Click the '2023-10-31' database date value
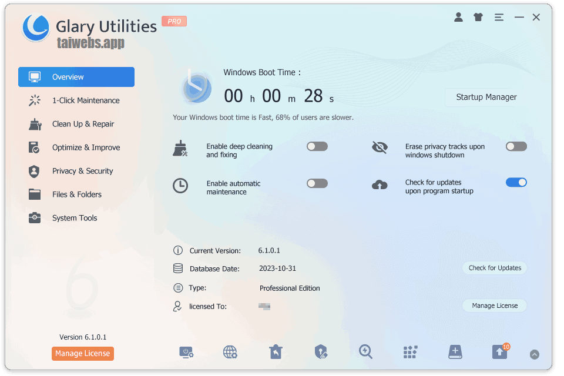 pyautogui.click(x=277, y=268)
